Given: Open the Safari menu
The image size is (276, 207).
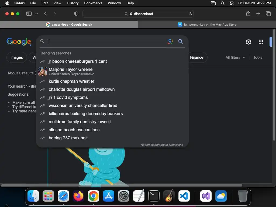Looking at the screenshot, I should 19,3.
